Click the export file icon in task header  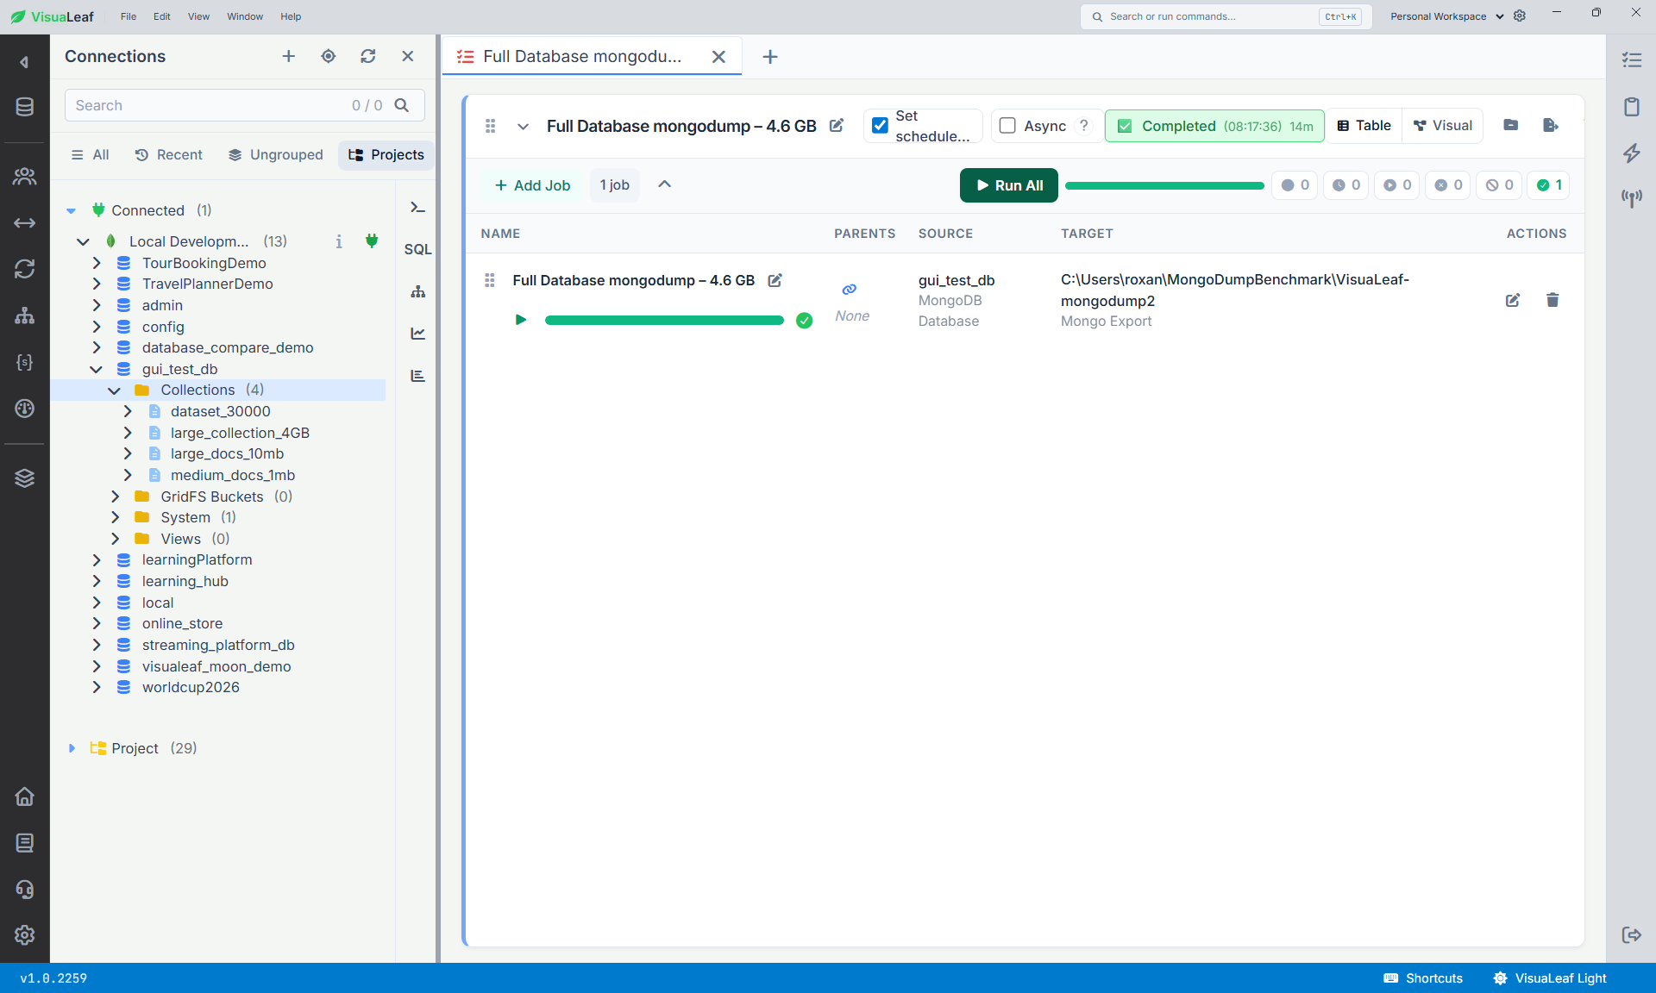(x=1550, y=125)
